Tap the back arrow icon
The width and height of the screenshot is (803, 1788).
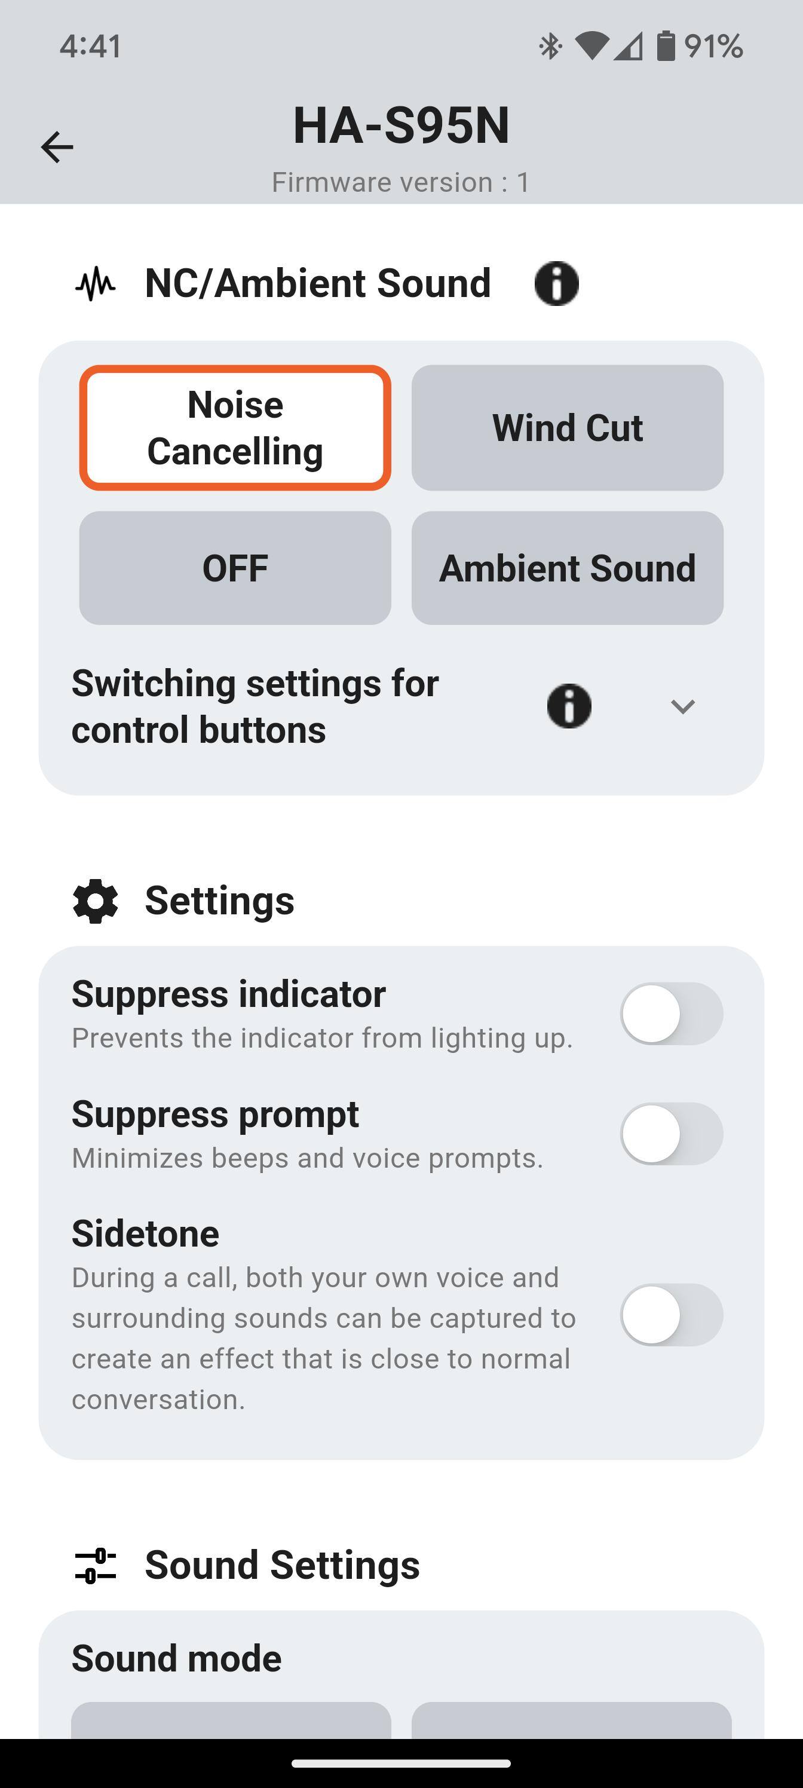pyautogui.click(x=57, y=147)
